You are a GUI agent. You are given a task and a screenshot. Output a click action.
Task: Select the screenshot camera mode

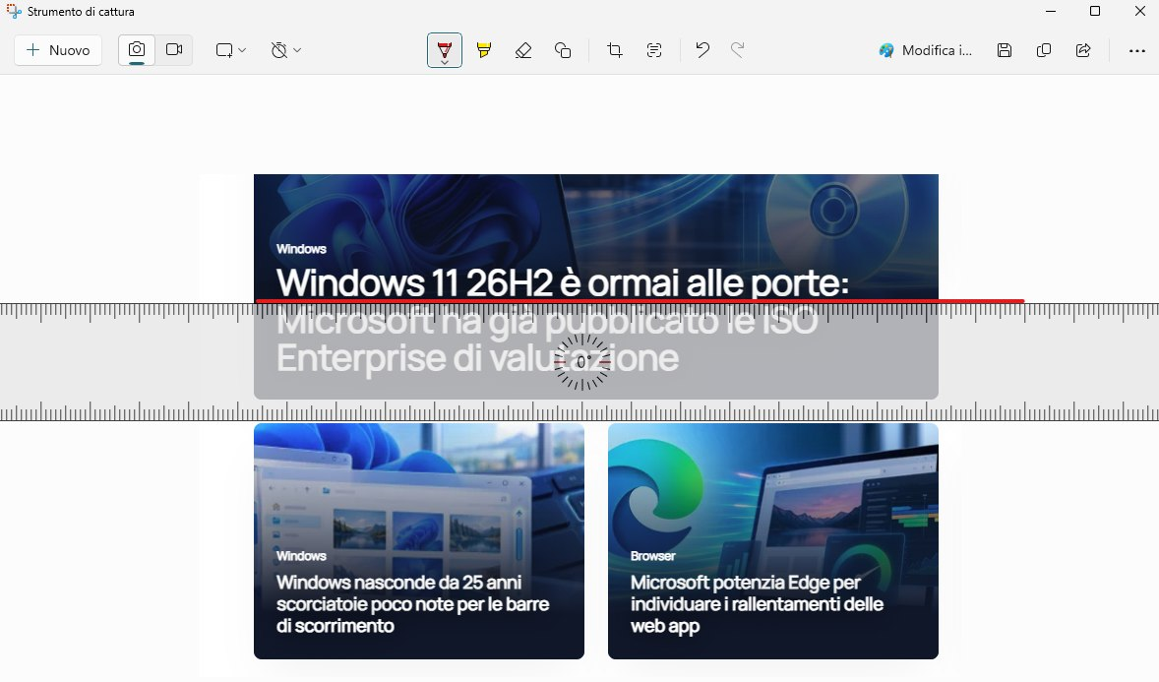pos(137,50)
